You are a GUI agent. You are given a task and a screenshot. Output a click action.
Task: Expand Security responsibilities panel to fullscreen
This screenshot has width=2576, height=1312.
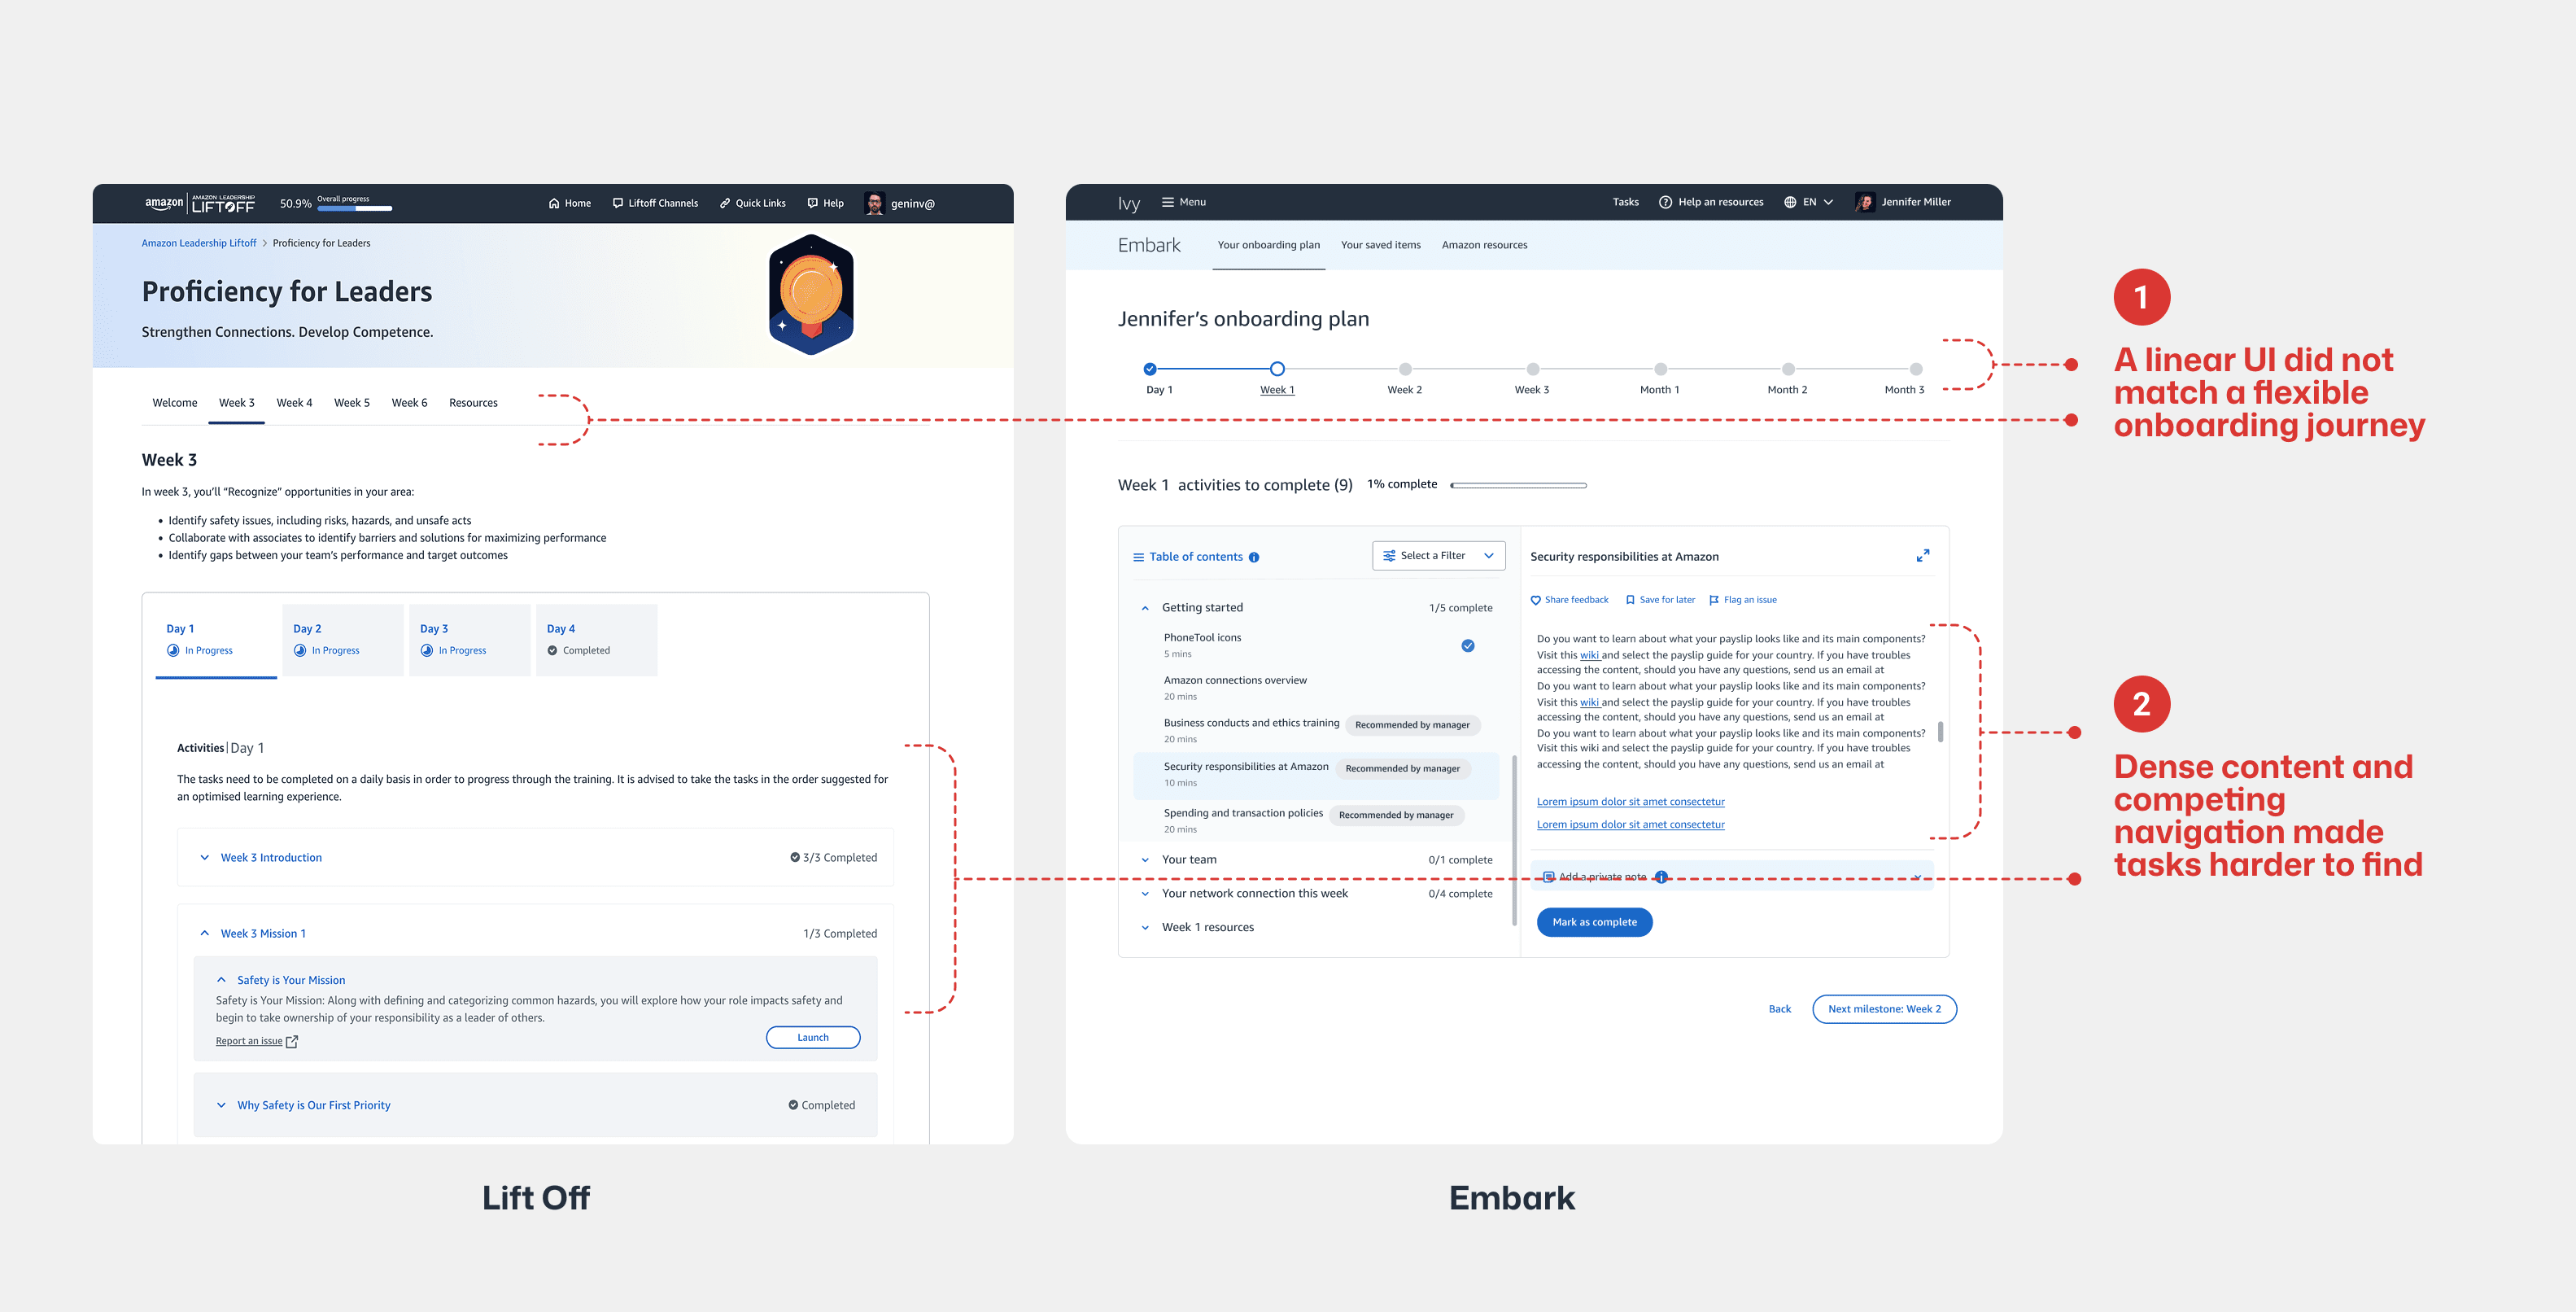1922,556
